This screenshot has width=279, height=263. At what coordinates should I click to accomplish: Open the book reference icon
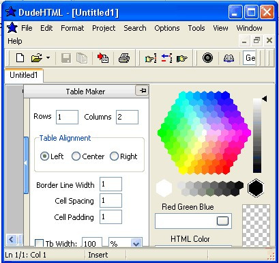[229, 58]
